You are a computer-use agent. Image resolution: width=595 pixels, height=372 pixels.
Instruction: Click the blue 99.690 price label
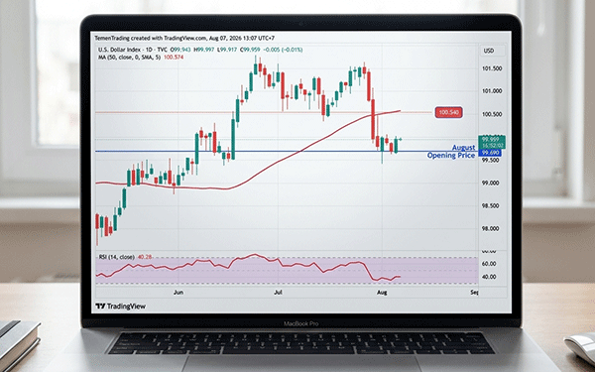[490, 153]
